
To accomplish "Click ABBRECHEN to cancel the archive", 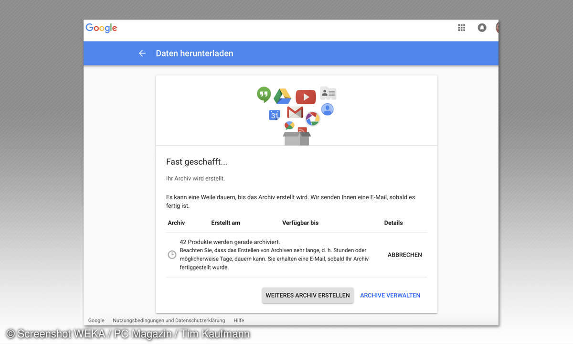I will click(405, 255).
